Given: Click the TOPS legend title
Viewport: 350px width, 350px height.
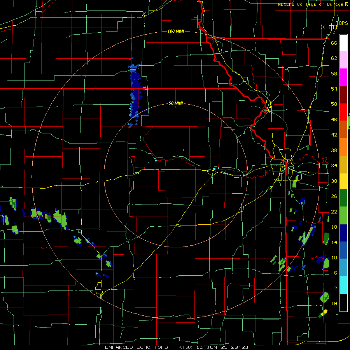Looking at the screenshot, I should point(342,23).
